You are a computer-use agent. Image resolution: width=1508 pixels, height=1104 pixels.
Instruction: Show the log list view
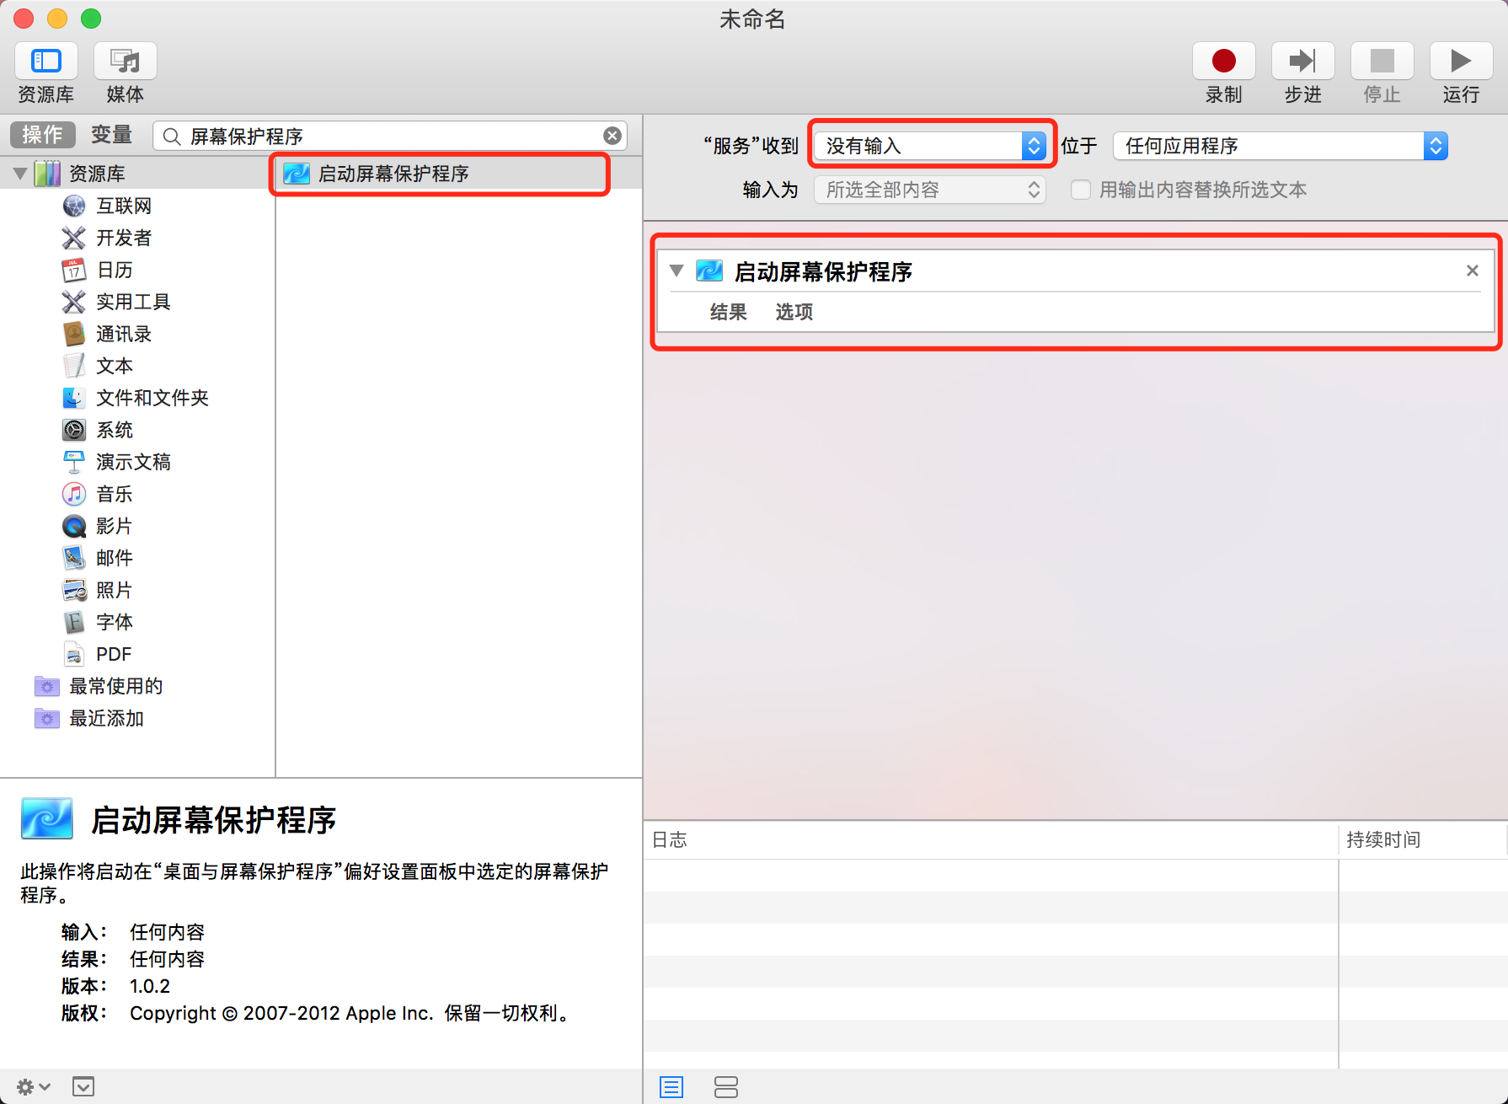coord(671,1087)
